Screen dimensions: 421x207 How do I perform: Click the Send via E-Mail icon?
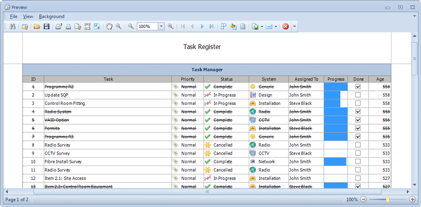point(269,26)
